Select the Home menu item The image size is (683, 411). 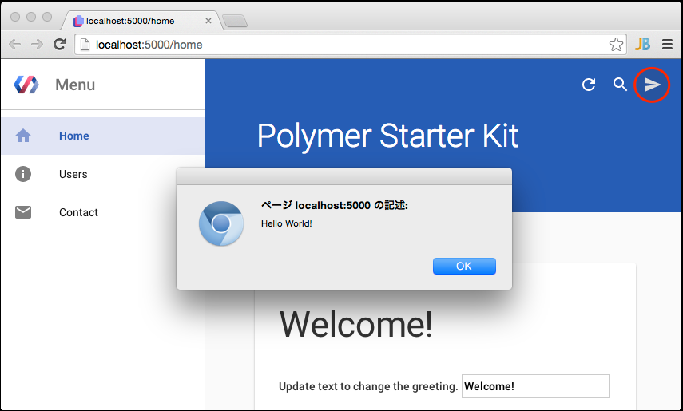click(x=103, y=136)
